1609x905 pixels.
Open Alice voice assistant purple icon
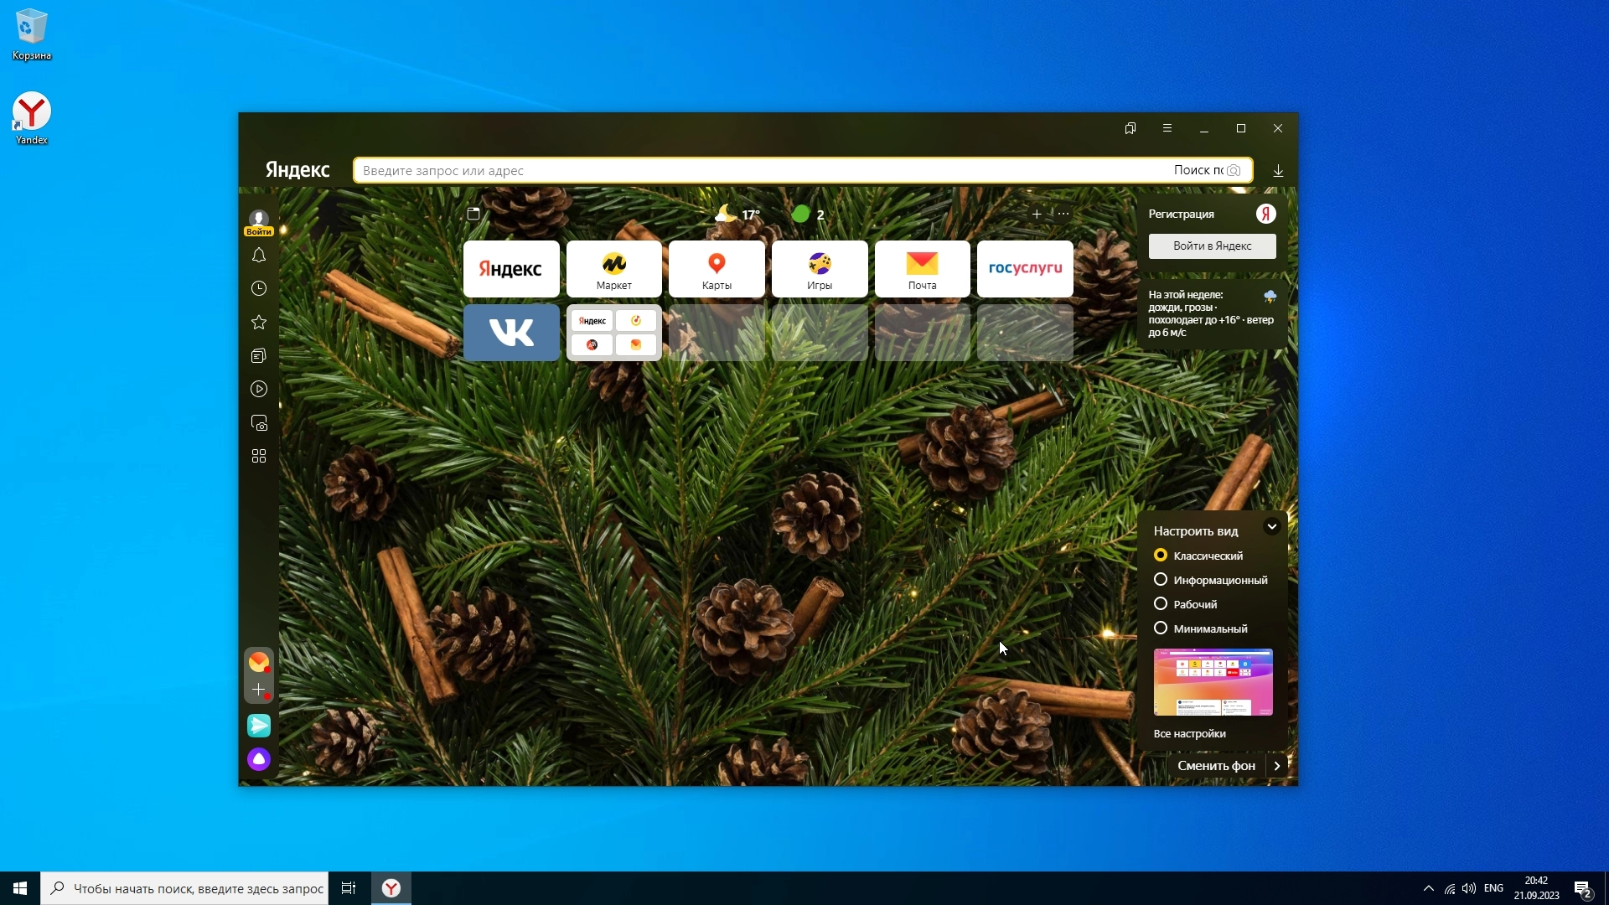259,759
